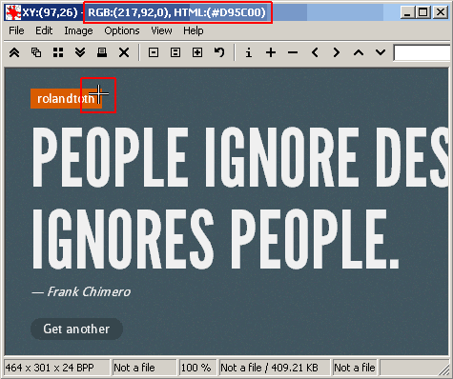The image size is (453, 379).
Task: Click the double down chevron toolbar icon
Action: [80, 52]
